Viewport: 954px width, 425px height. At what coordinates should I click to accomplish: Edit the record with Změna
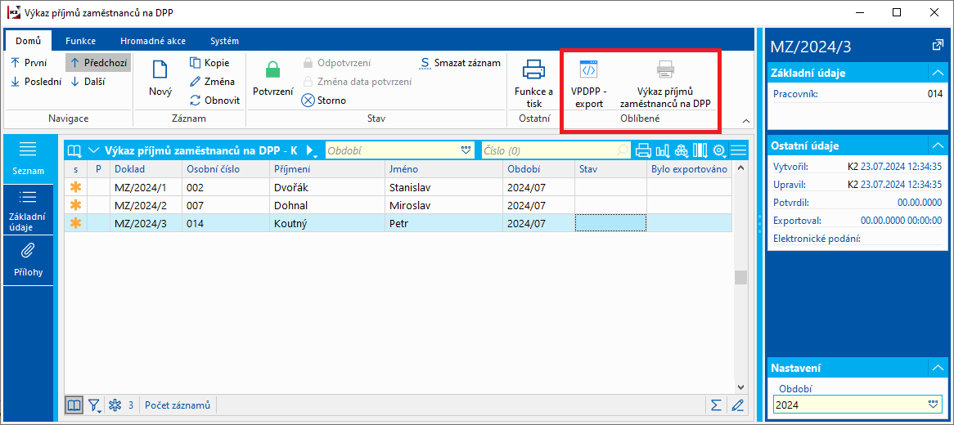point(212,82)
